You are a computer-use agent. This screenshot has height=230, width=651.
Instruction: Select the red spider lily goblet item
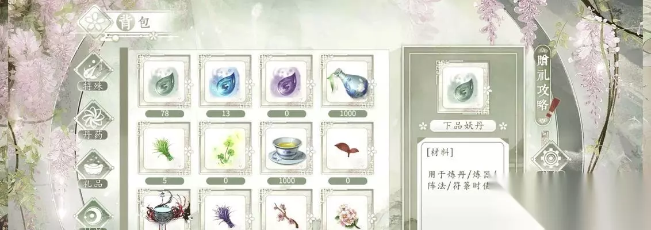point(165,210)
